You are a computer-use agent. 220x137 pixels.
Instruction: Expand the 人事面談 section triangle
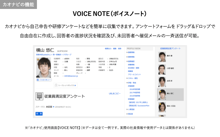point(127,109)
